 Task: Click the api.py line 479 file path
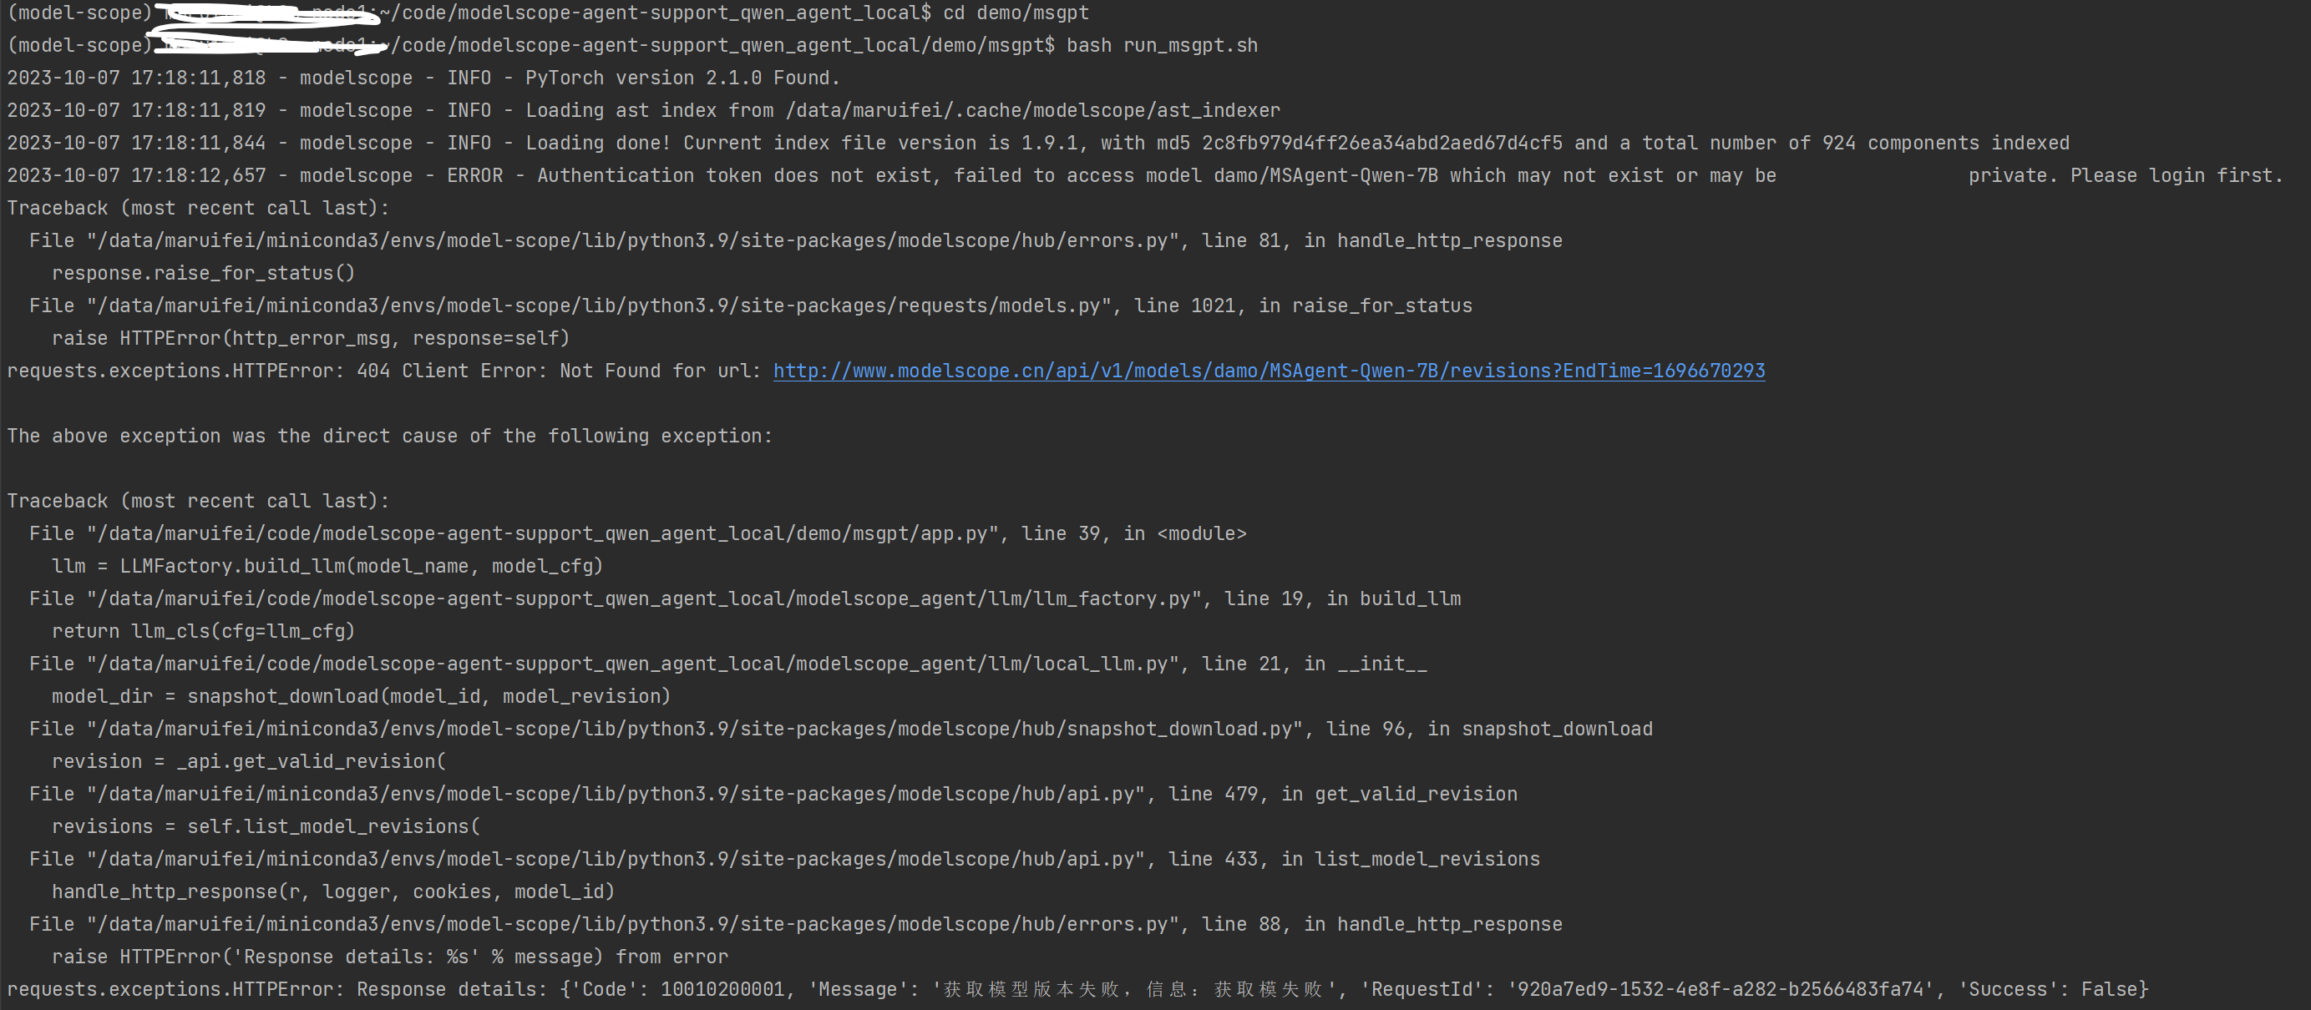point(614,794)
